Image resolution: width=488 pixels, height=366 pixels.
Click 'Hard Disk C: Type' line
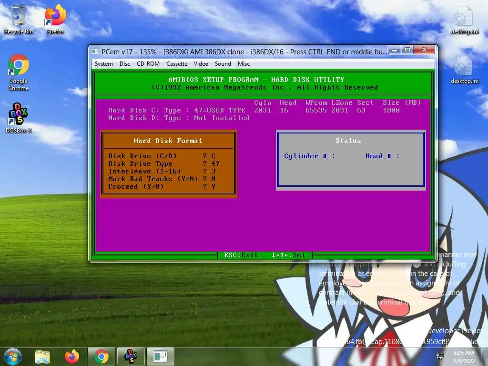177,110
